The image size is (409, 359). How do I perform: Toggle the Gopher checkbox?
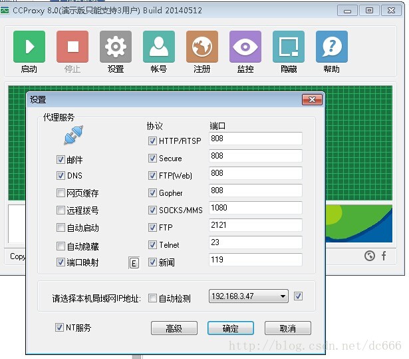pos(152,193)
